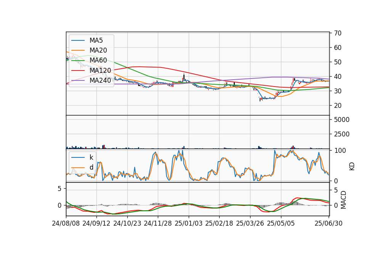Viewport: 366px width, 263px height.
Task: Click the d legend entry in KD panel
Action: coord(91,167)
